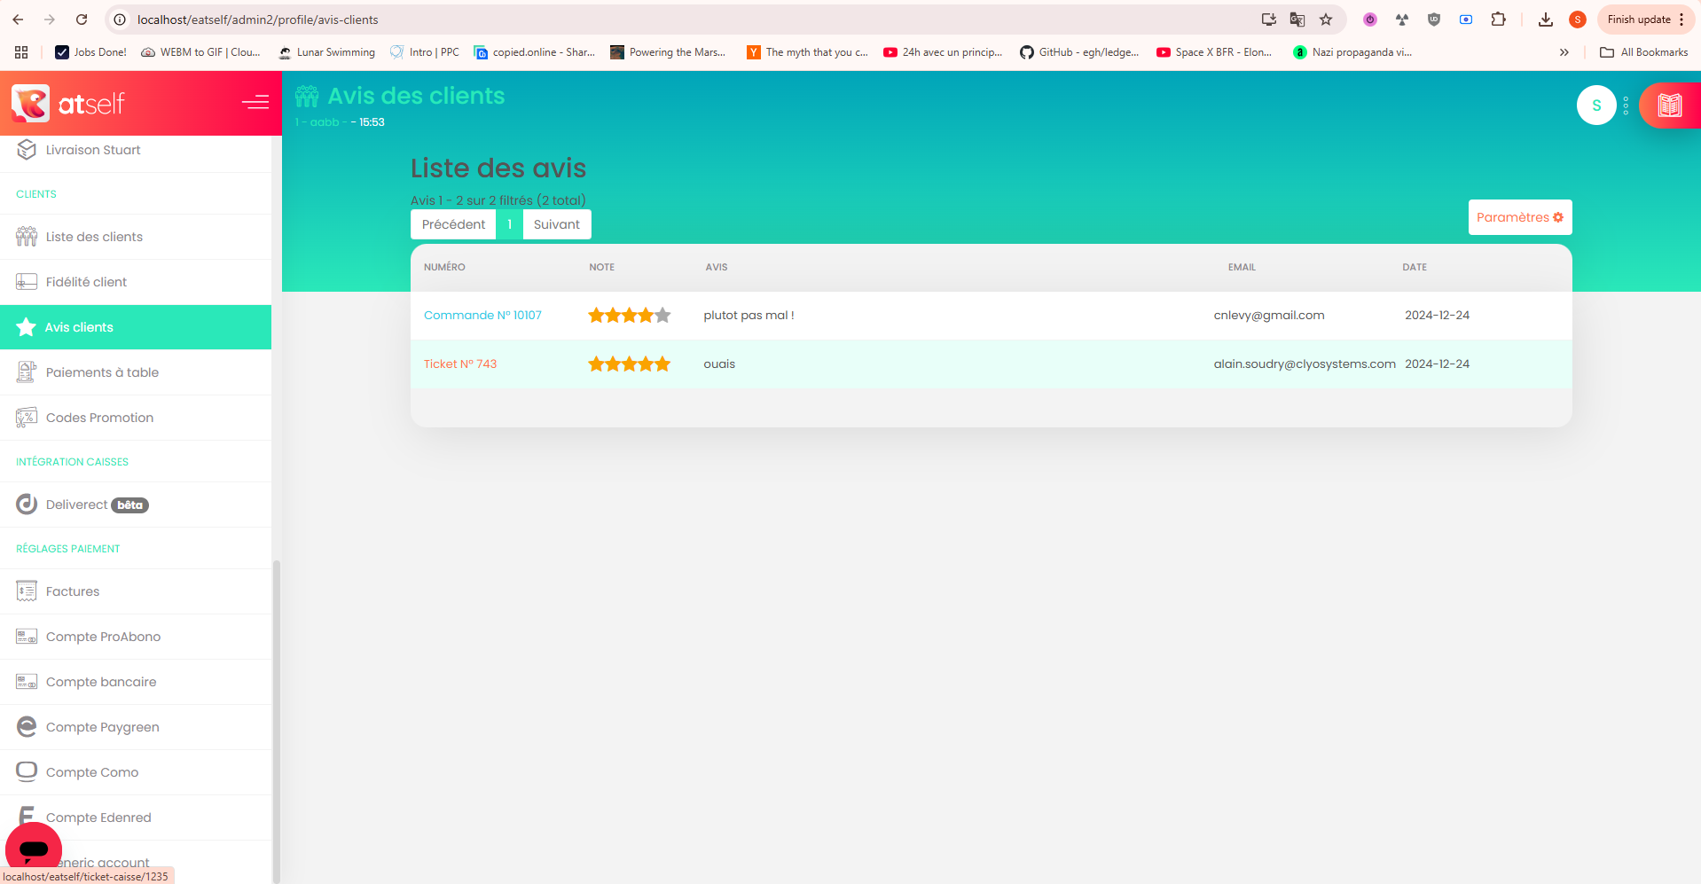This screenshot has height=884, width=1701.
Task: Select Avis clients menu item
Action: (136, 327)
